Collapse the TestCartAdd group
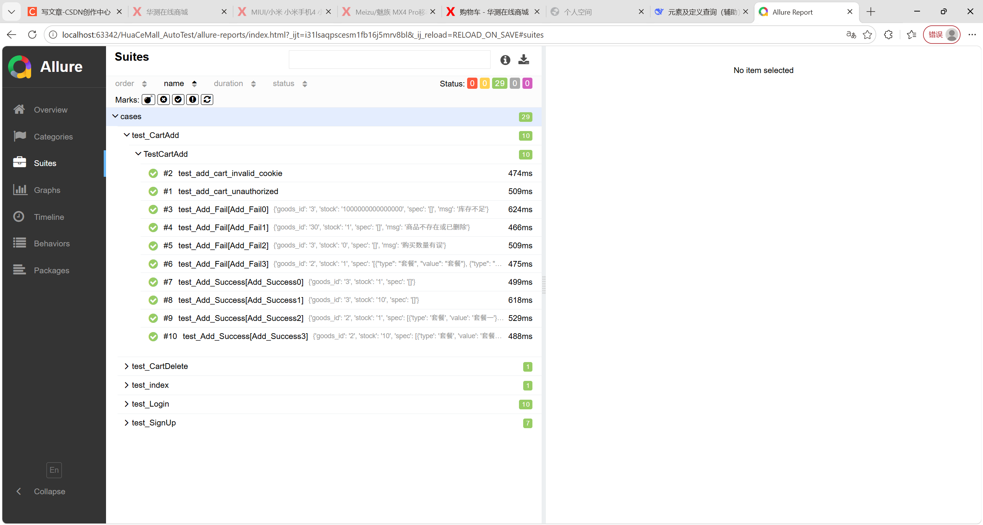The height and width of the screenshot is (525, 983). point(165,154)
